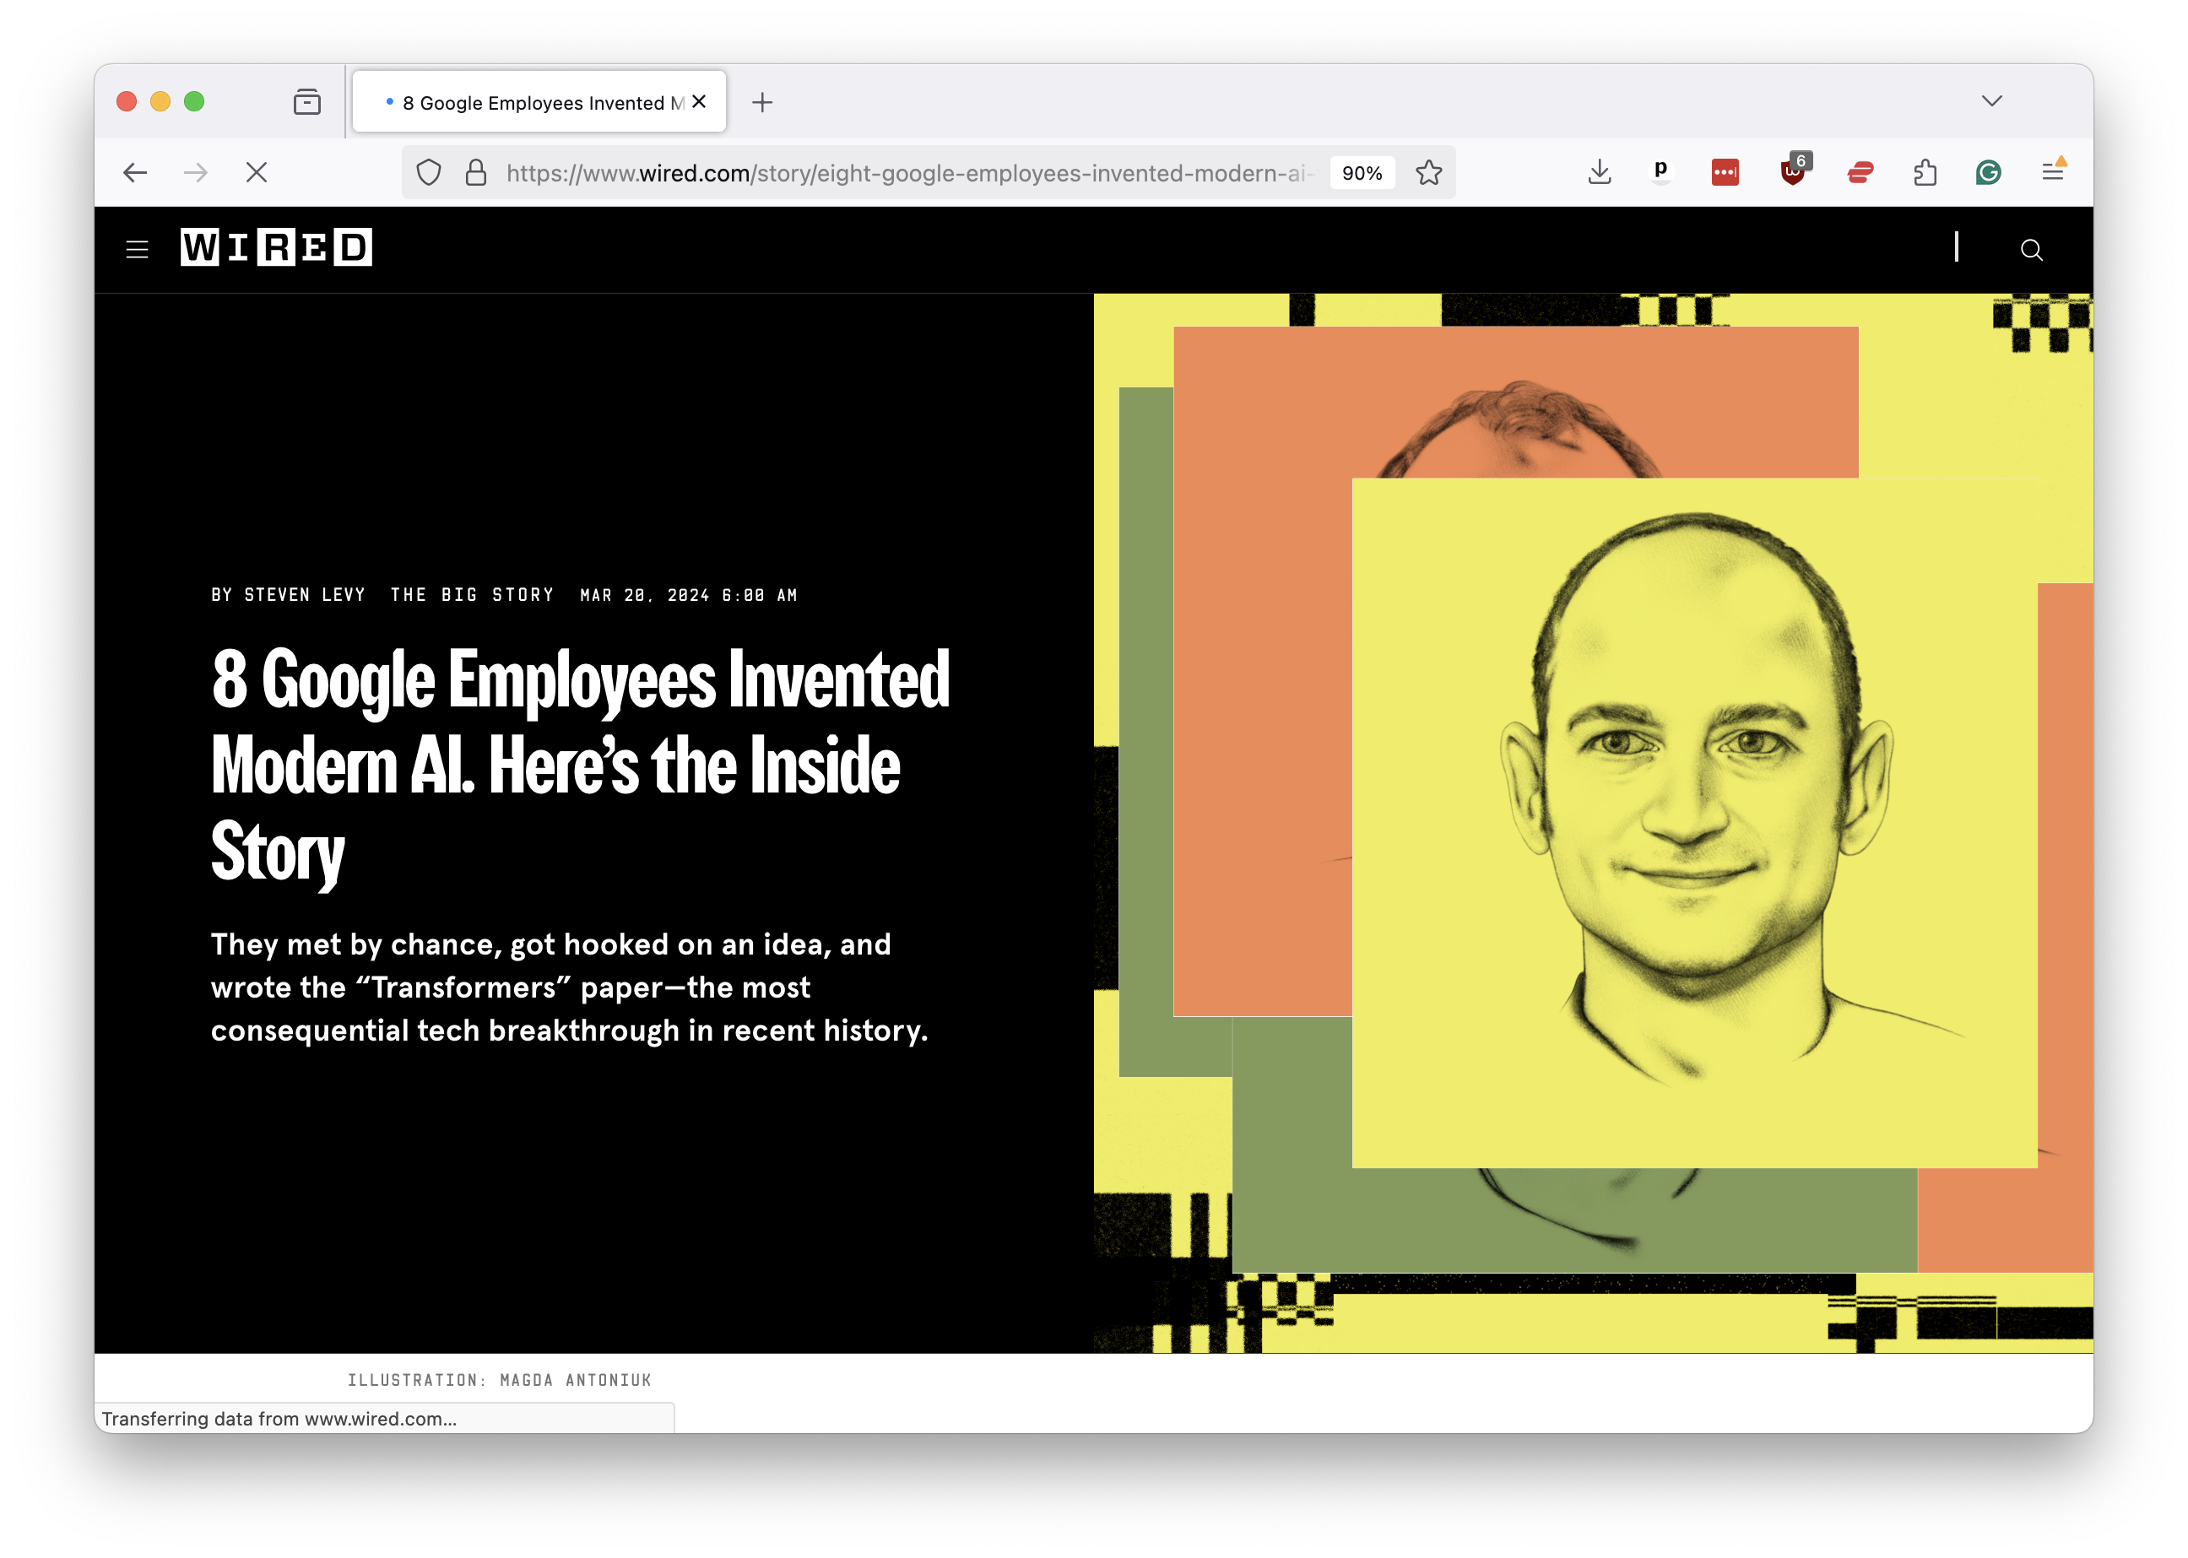
Task: Expand the list all tabs chevron
Action: (1991, 100)
